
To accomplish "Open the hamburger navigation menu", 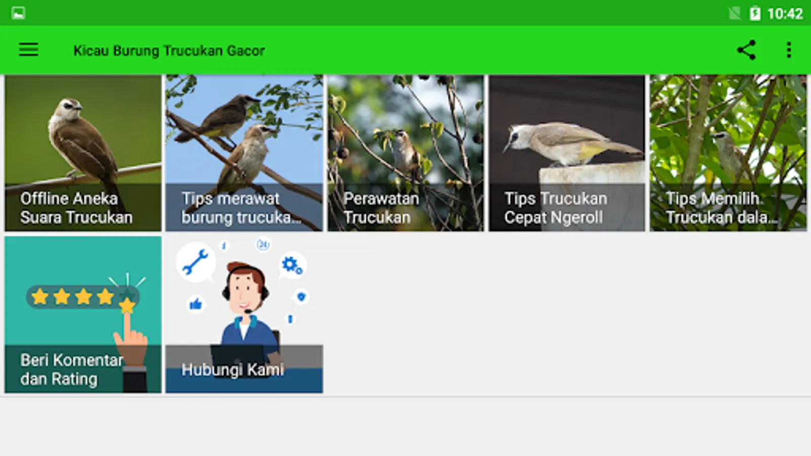I will tap(28, 50).
